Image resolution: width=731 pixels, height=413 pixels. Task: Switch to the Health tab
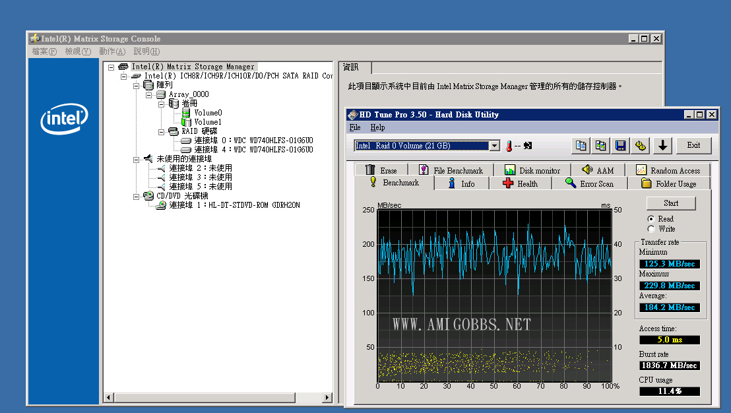[520, 183]
